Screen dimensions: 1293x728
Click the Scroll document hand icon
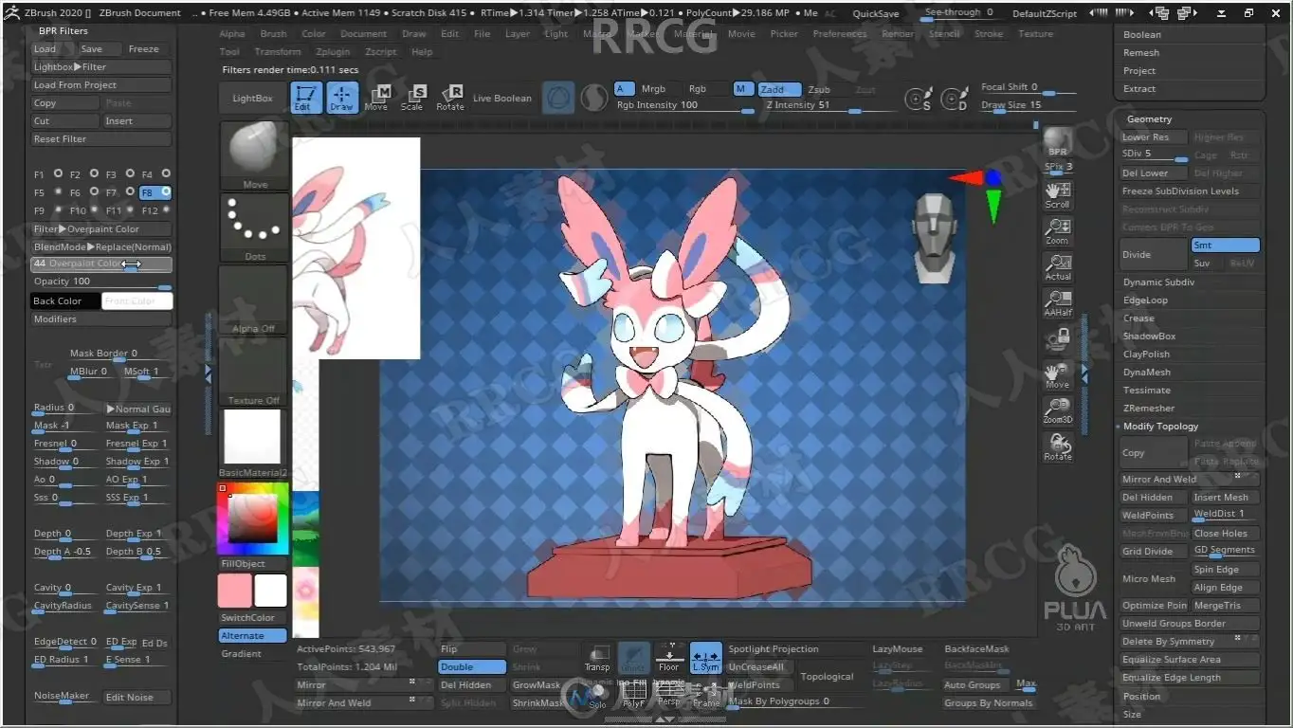[x=1058, y=194]
